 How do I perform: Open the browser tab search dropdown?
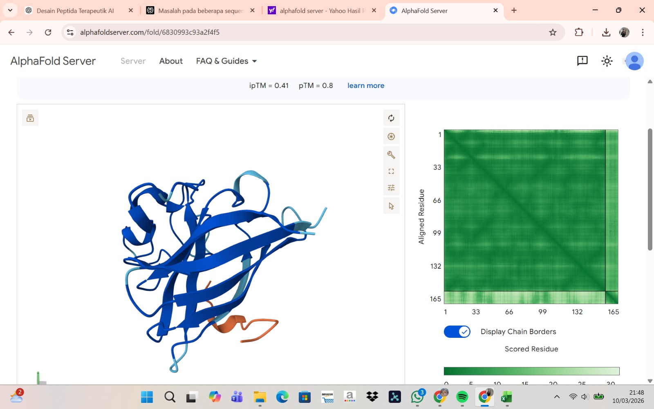(10, 10)
